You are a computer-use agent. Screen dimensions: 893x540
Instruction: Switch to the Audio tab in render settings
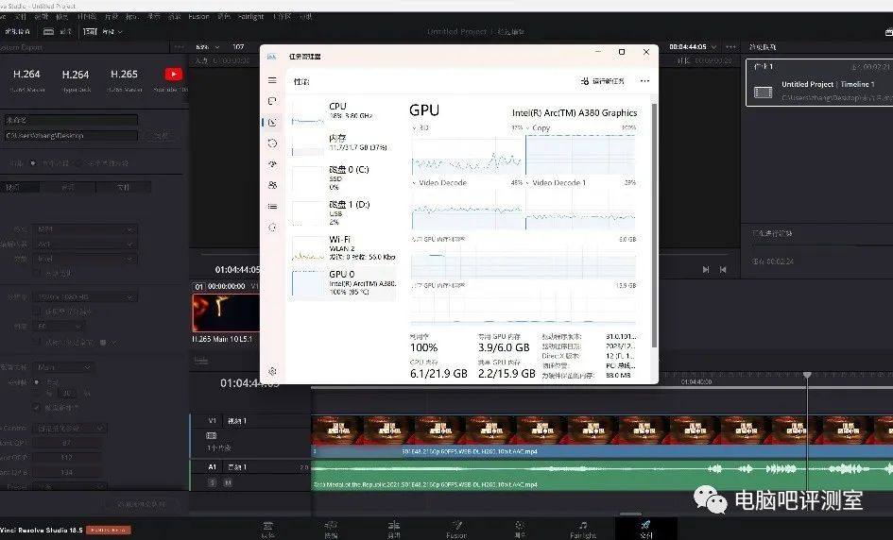point(68,187)
